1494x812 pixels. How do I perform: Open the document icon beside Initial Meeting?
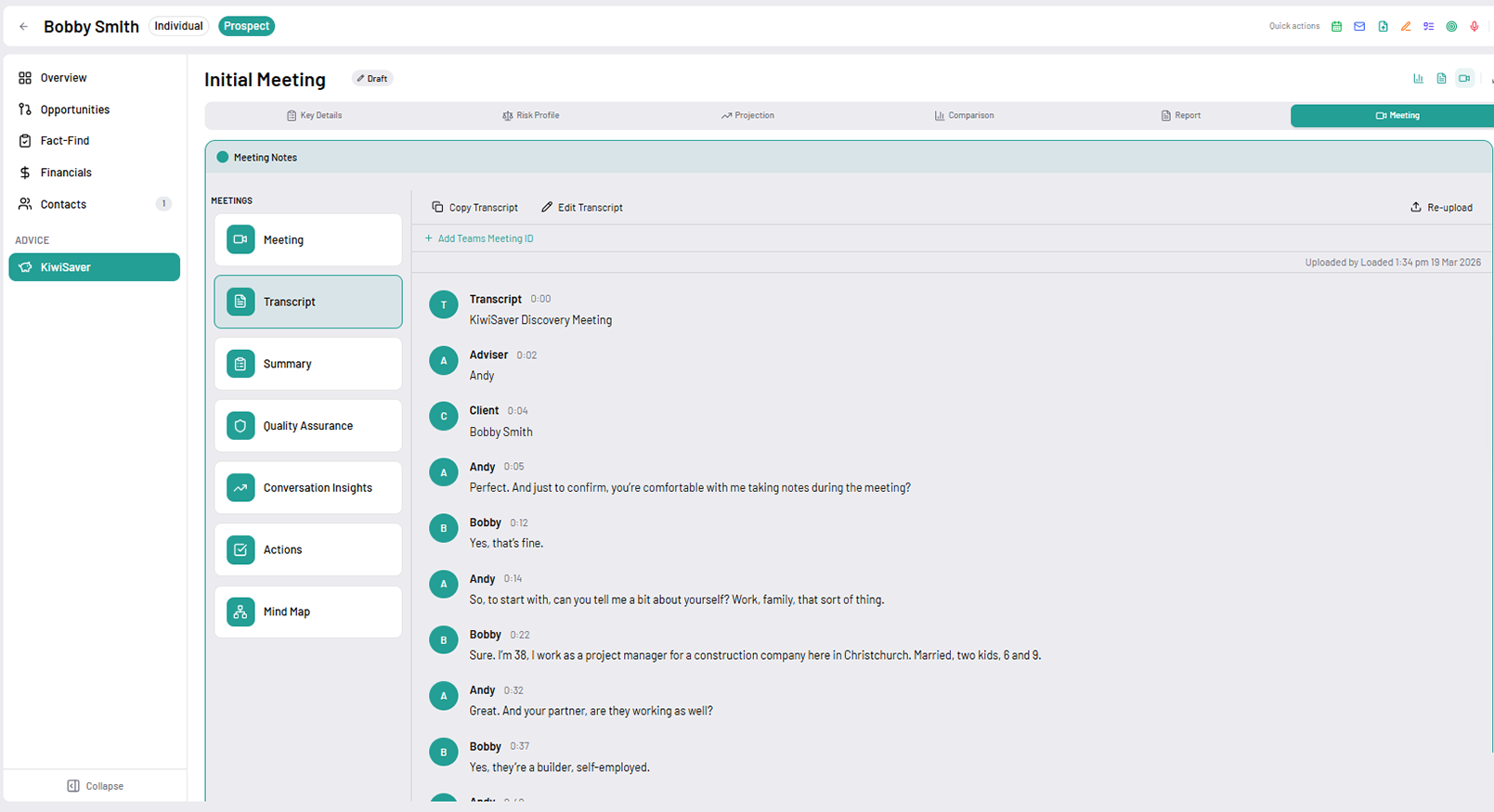[x=1441, y=79]
